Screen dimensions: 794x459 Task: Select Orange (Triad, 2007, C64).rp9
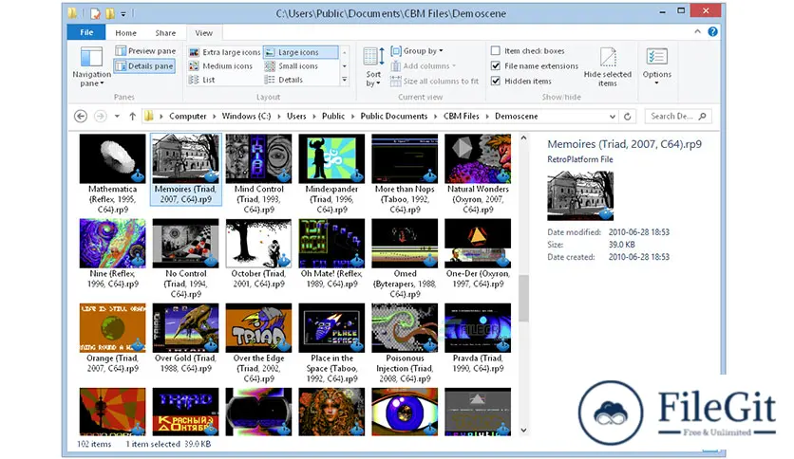(112, 339)
